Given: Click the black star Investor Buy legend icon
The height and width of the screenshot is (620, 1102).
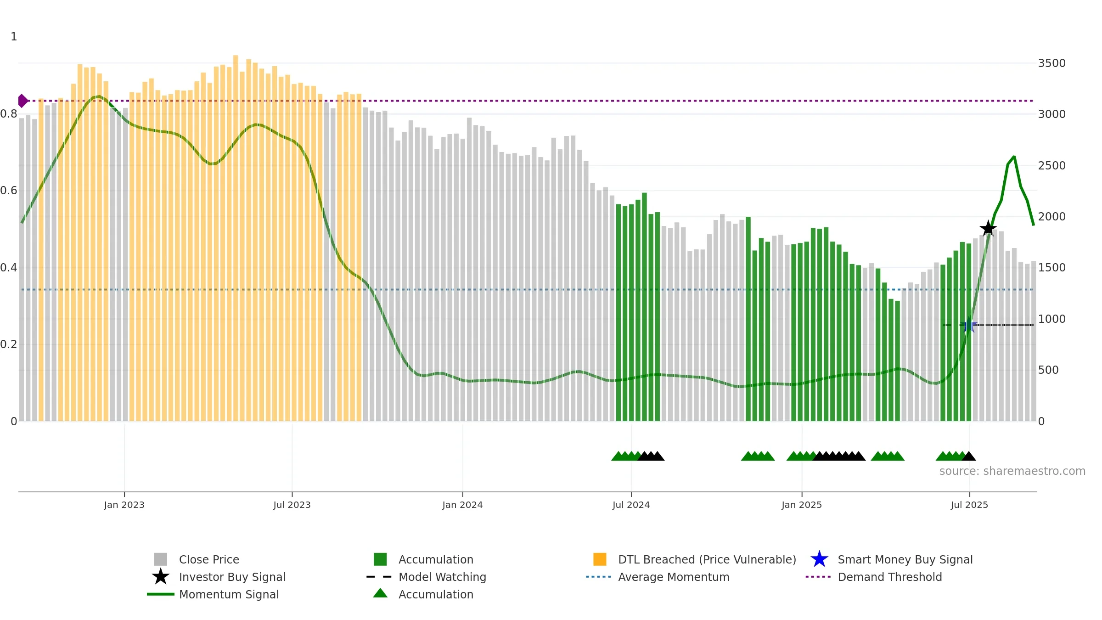Looking at the screenshot, I should [x=161, y=577].
